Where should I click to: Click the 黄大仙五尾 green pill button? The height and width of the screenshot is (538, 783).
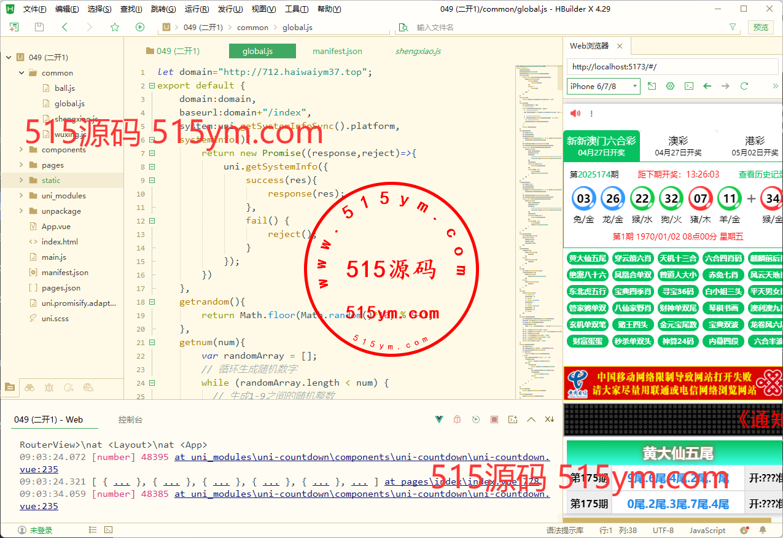point(587,258)
